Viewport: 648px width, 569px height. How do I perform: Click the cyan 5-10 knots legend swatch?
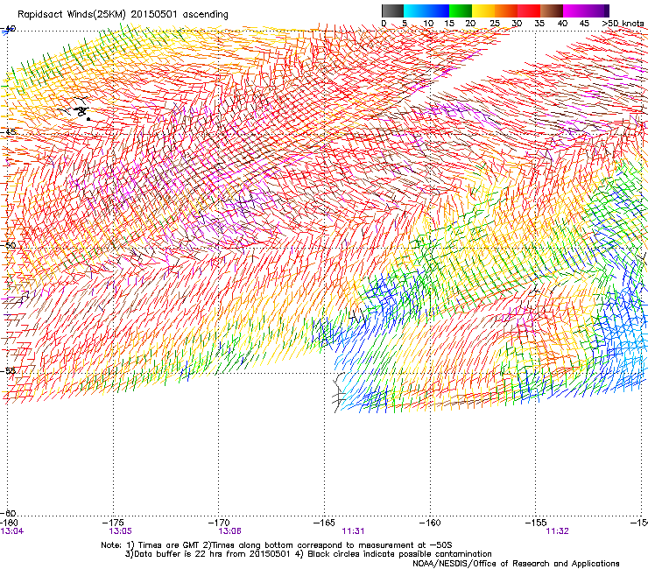[x=415, y=11]
